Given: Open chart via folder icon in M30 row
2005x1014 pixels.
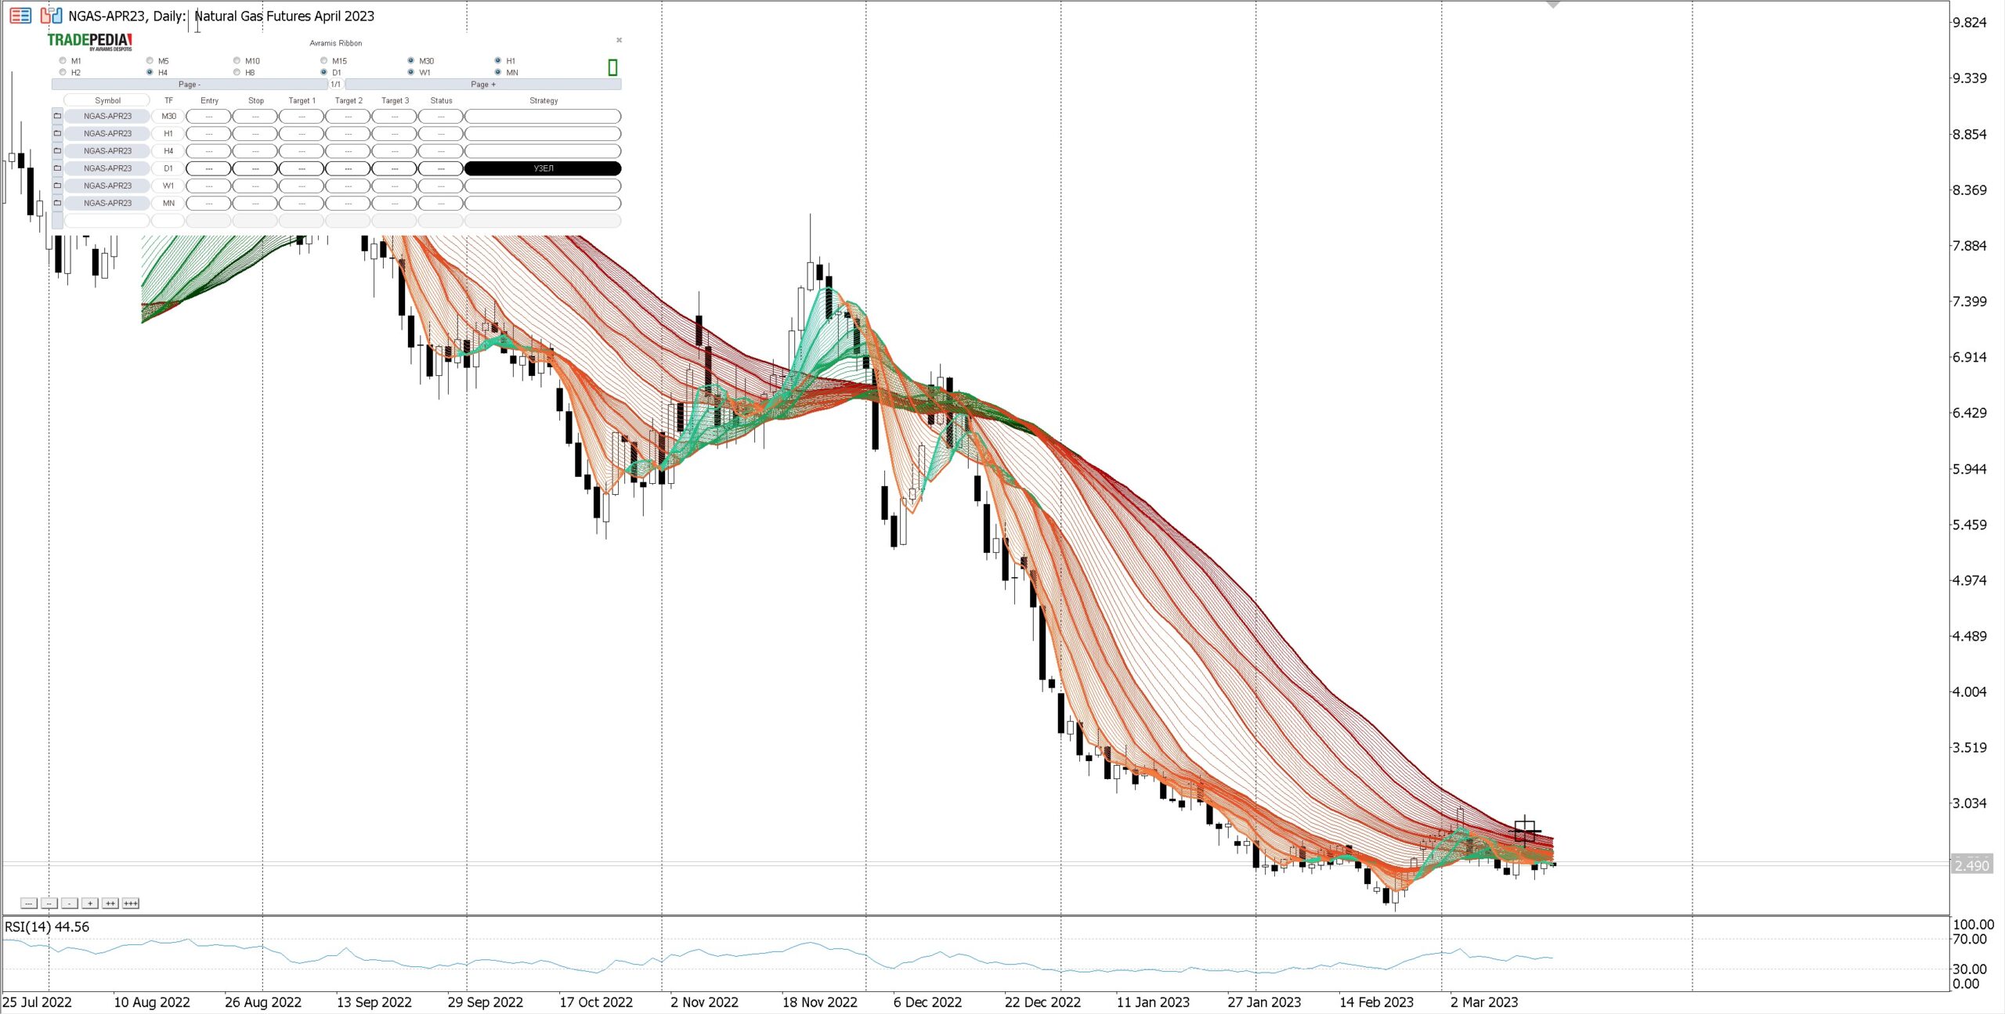Looking at the screenshot, I should coord(57,116).
